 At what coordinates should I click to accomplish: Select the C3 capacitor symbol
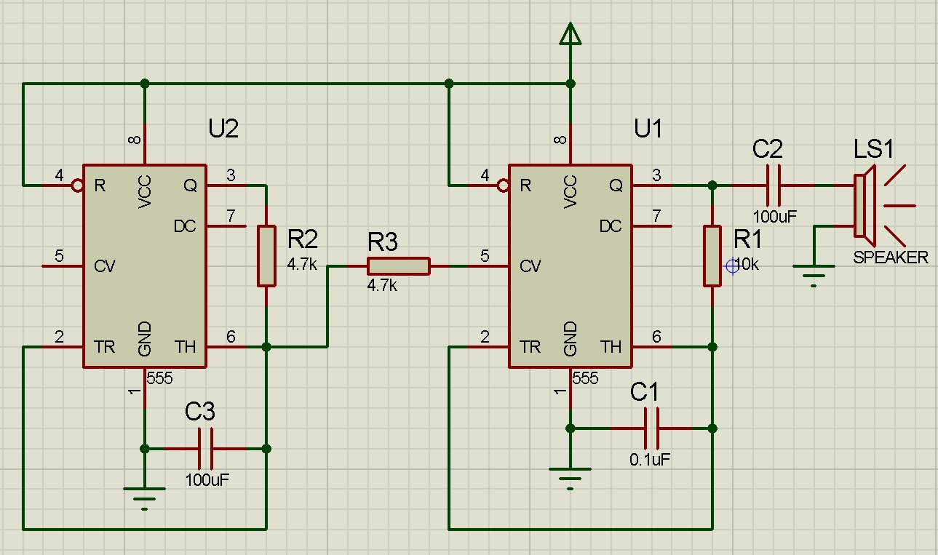pos(206,449)
